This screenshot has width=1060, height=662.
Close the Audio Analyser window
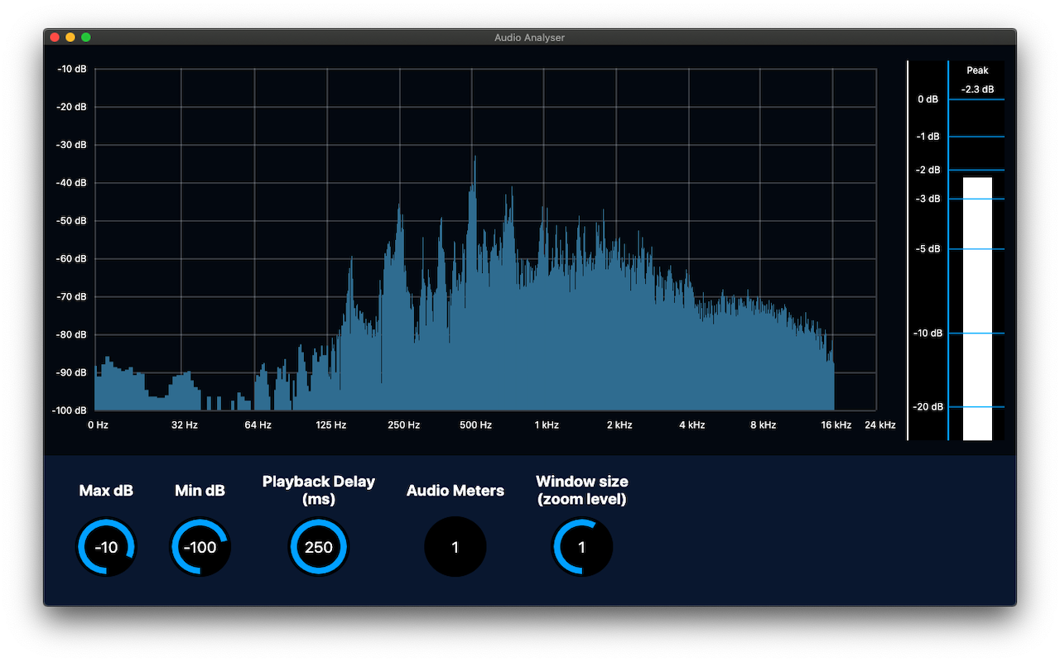click(55, 37)
